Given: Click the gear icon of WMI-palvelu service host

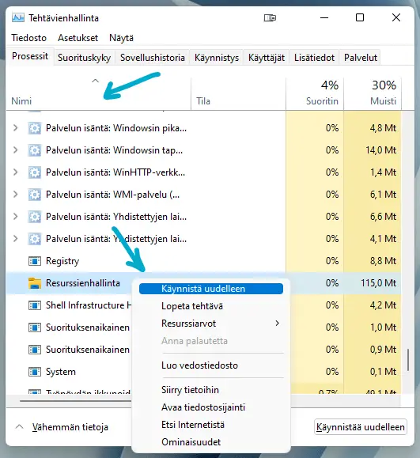Looking at the screenshot, I should (x=35, y=195).
